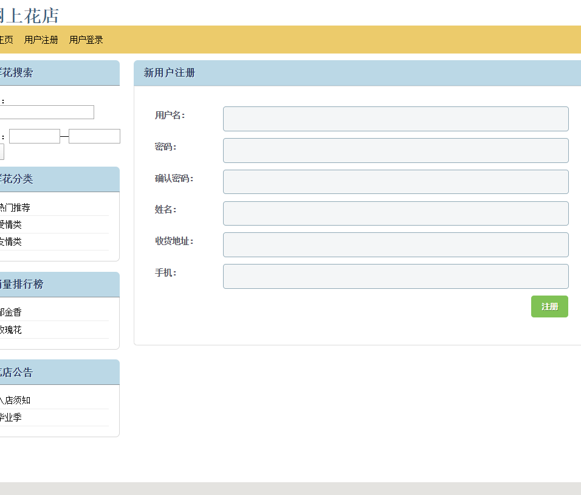Browse the 友情类 flower category
The image size is (581, 495).
click(x=10, y=241)
